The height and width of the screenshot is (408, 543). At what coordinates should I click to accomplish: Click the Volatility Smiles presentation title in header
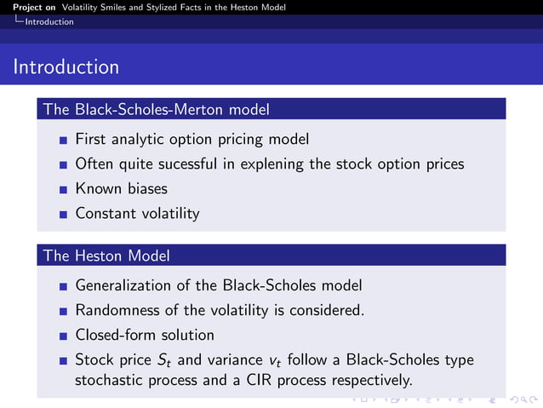[x=174, y=8]
